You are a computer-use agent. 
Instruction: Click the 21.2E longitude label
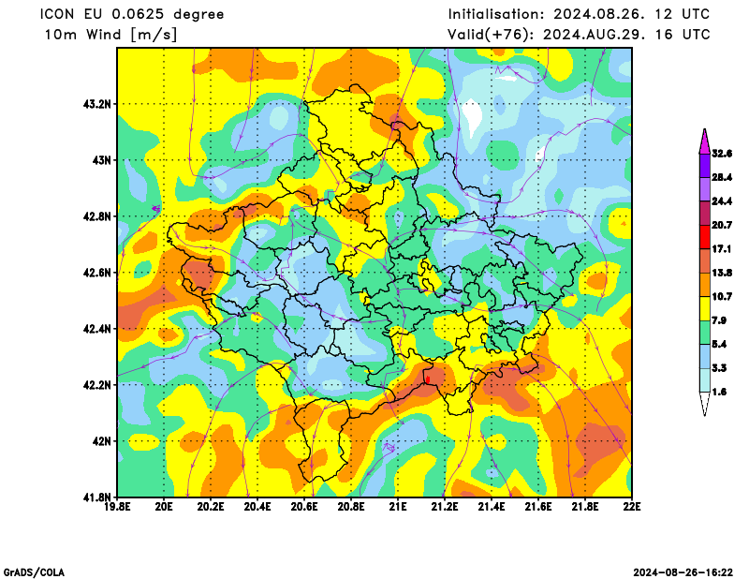pos(445,507)
